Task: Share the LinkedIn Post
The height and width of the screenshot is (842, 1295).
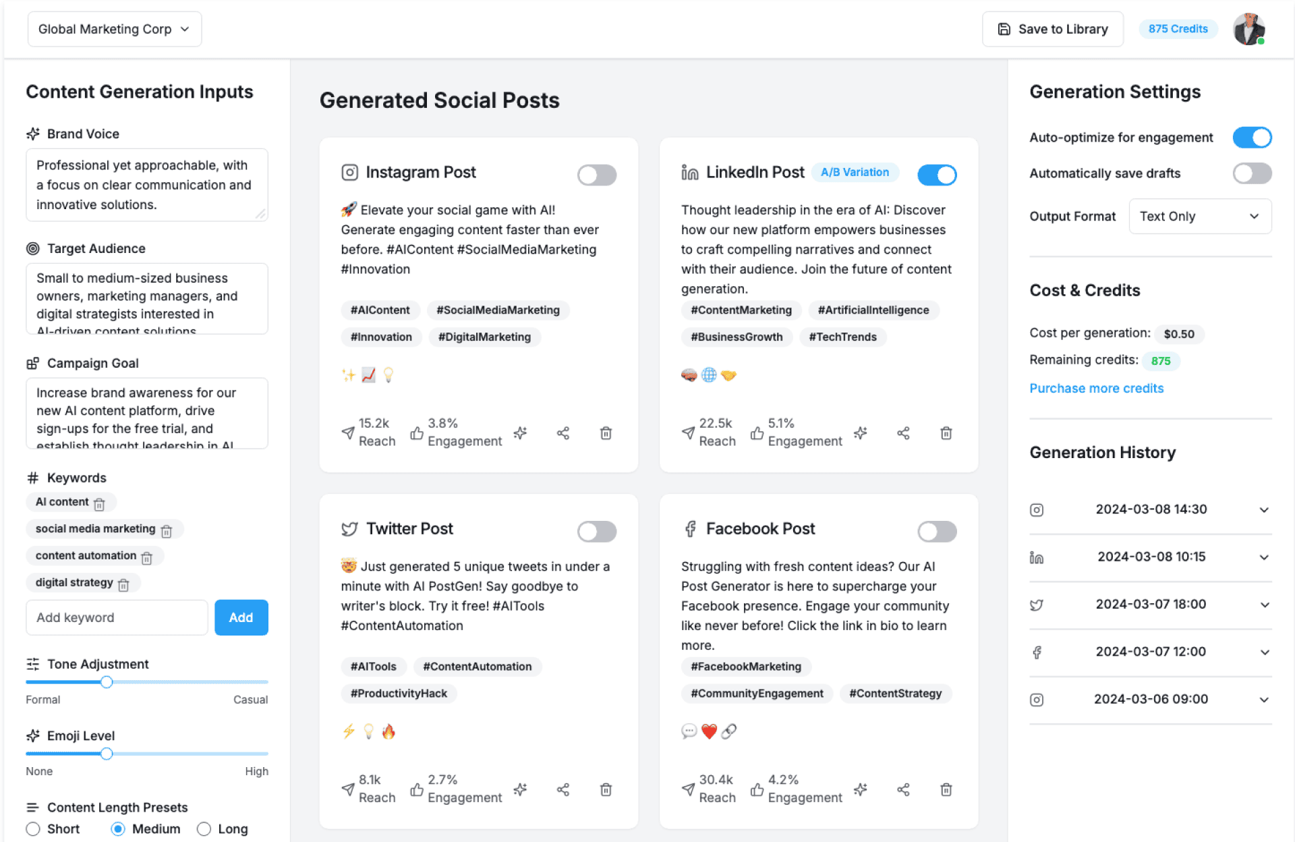Action: tap(903, 433)
